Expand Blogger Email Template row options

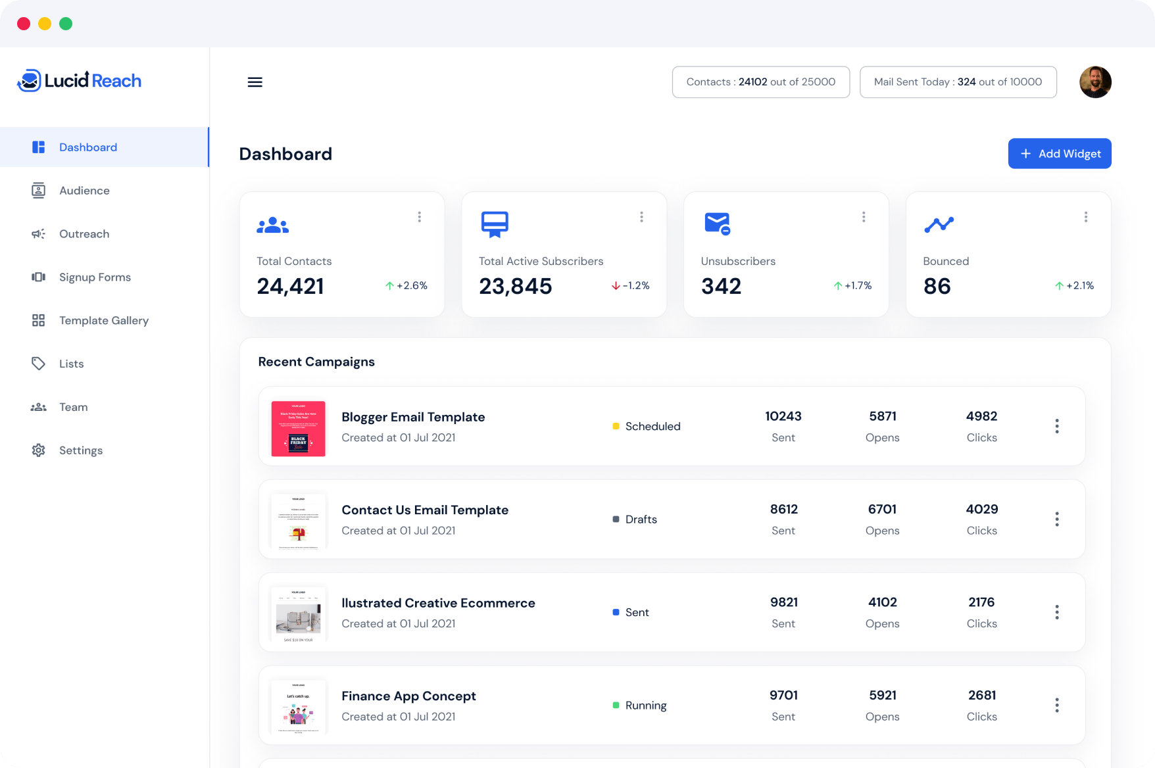tap(1056, 426)
